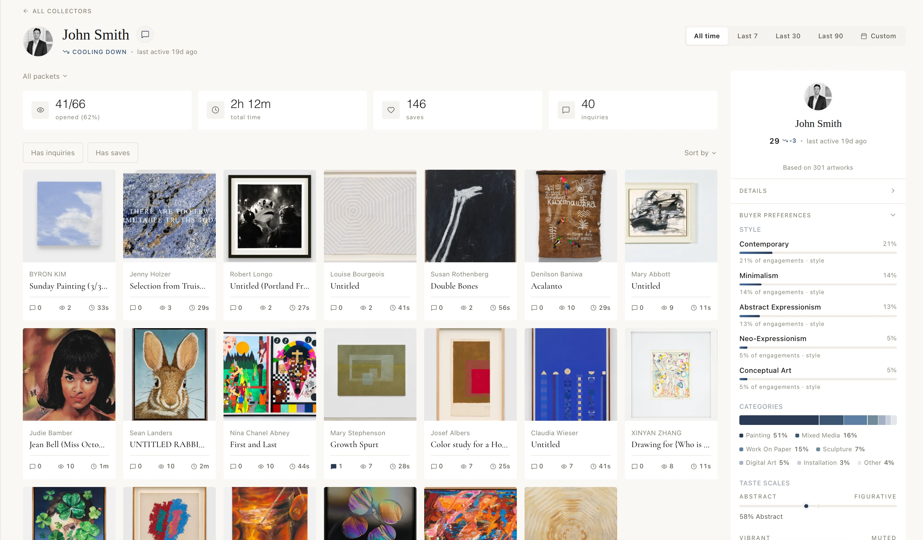
Task: Adjust the Abstract–Figurative taste slider handle
Action: (x=806, y=506)
